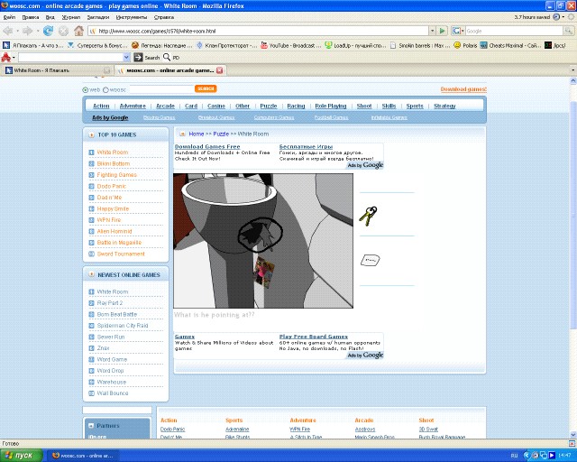
Task: Select the paper note in the game inventory
Action: tap(370, 260)
